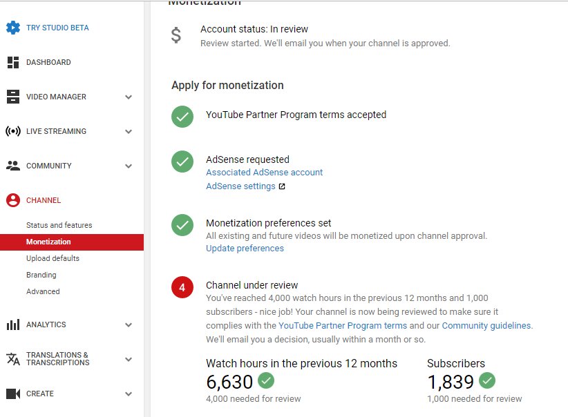568x417 pixels.
Task: Click the 'Account status: In review' text
Action: (x=254, y=29)
